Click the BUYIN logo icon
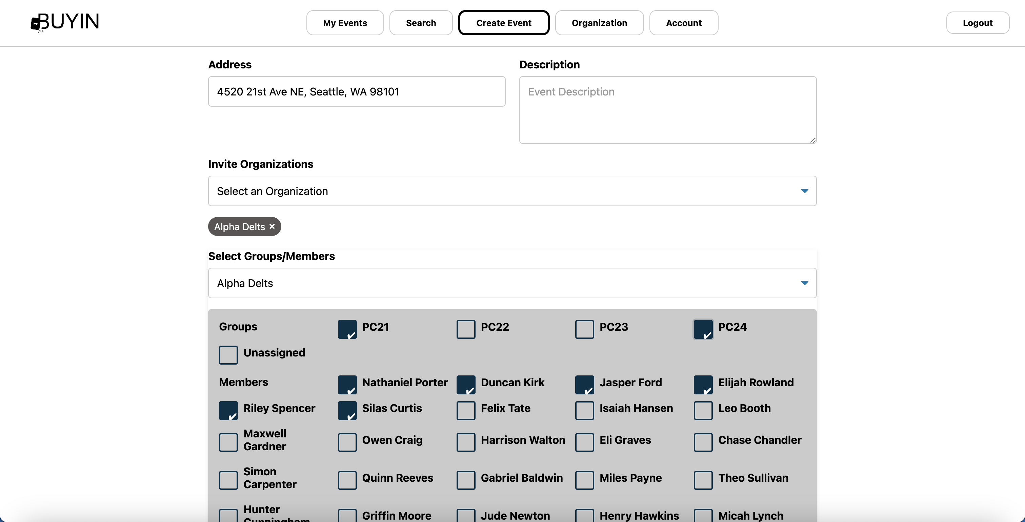The width and height of the screenshot is (1025, 522). 36,23
